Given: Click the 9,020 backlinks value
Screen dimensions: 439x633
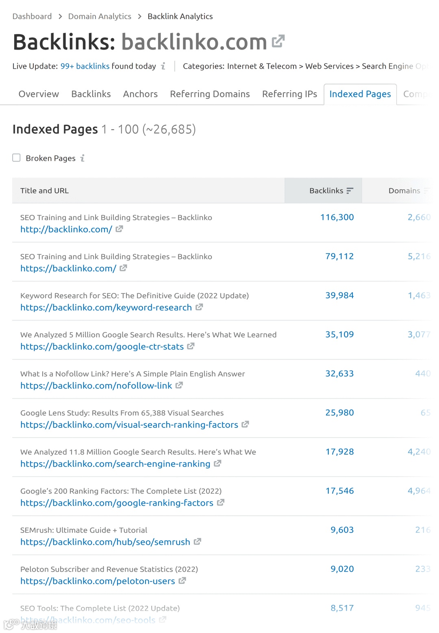Looking at the screenshot, I should pyautogui.click(x=342, y=568).
